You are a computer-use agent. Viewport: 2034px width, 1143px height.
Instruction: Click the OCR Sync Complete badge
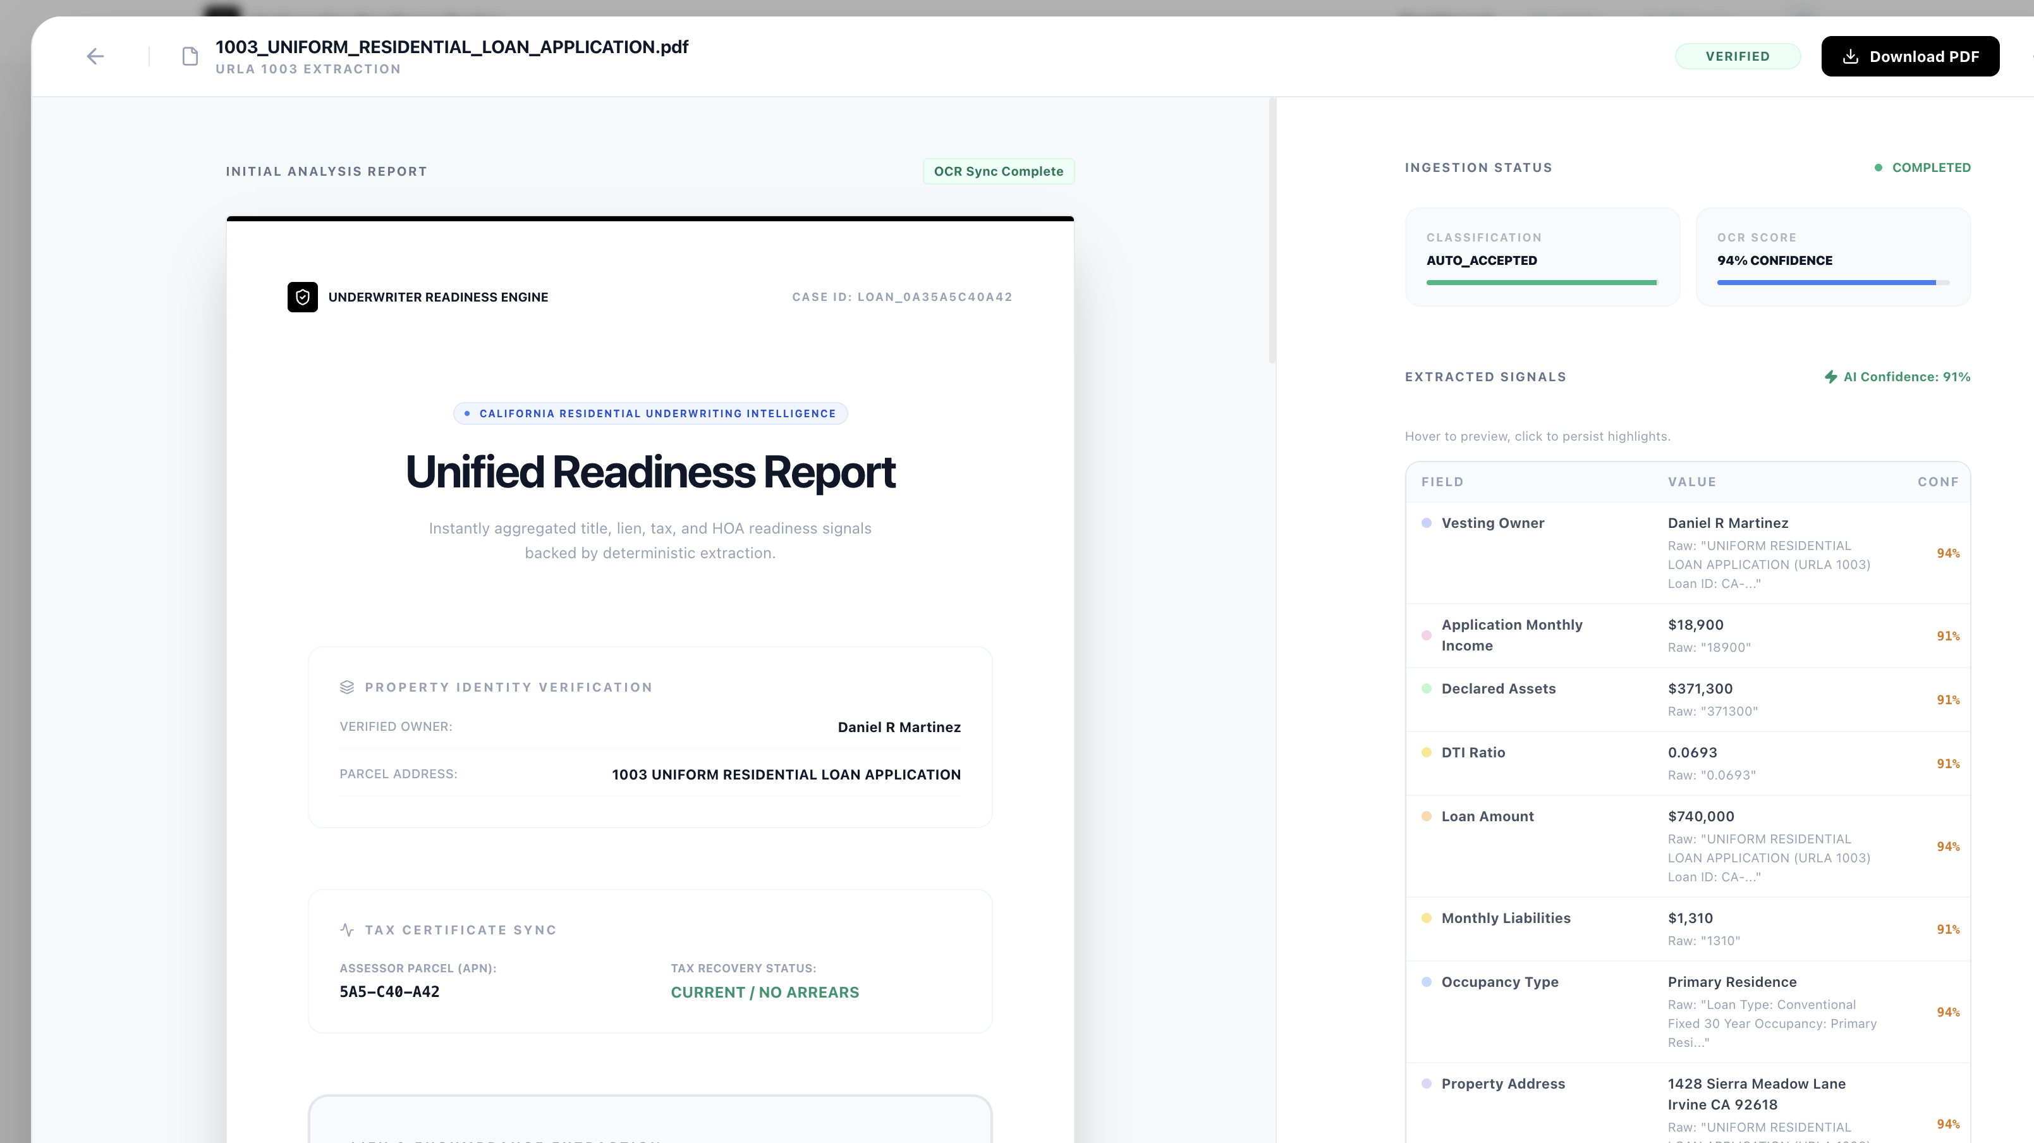998,171
